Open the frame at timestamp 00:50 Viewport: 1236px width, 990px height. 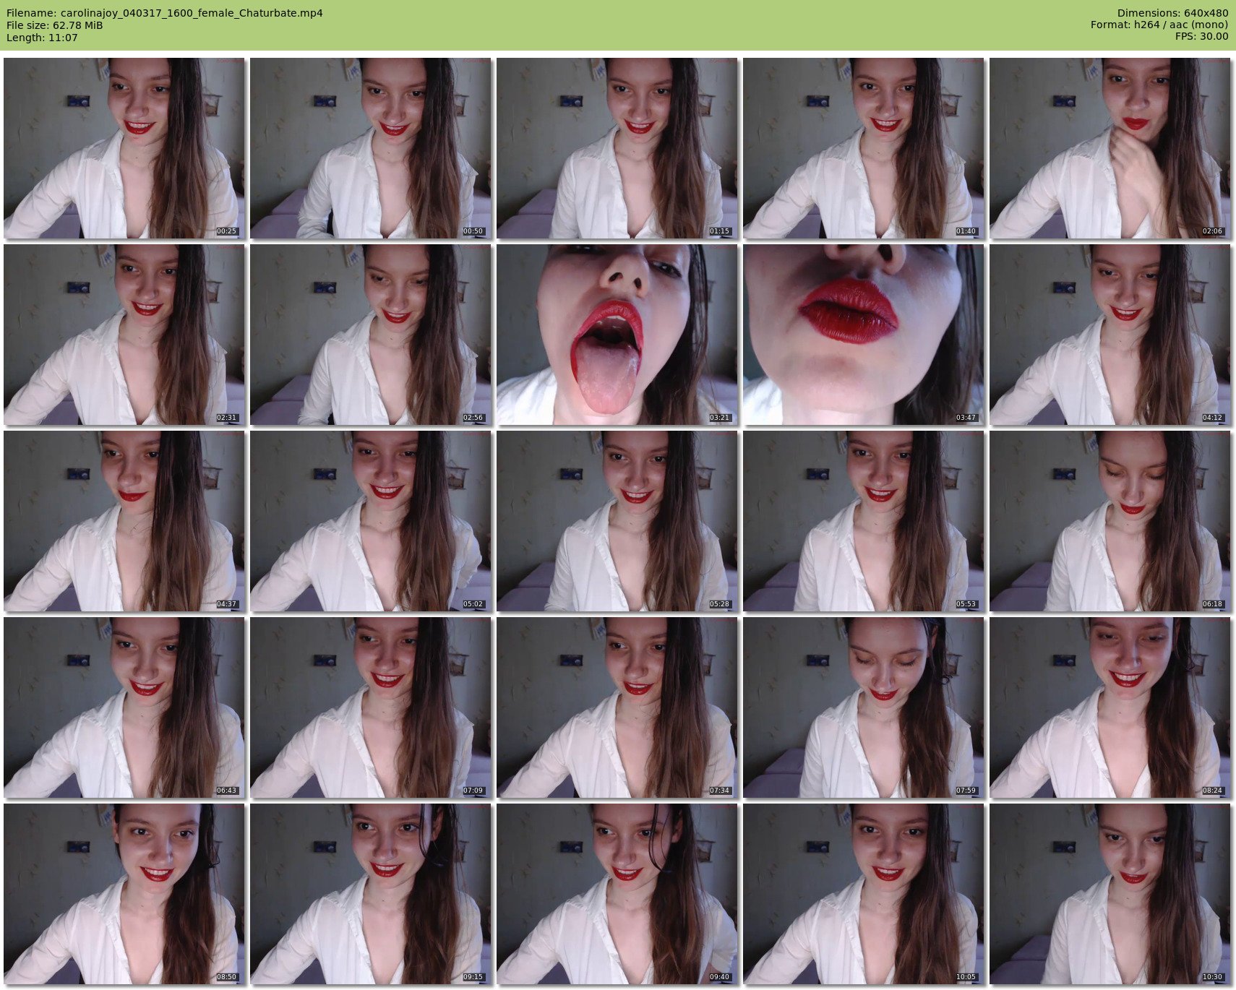click(371, 148)
